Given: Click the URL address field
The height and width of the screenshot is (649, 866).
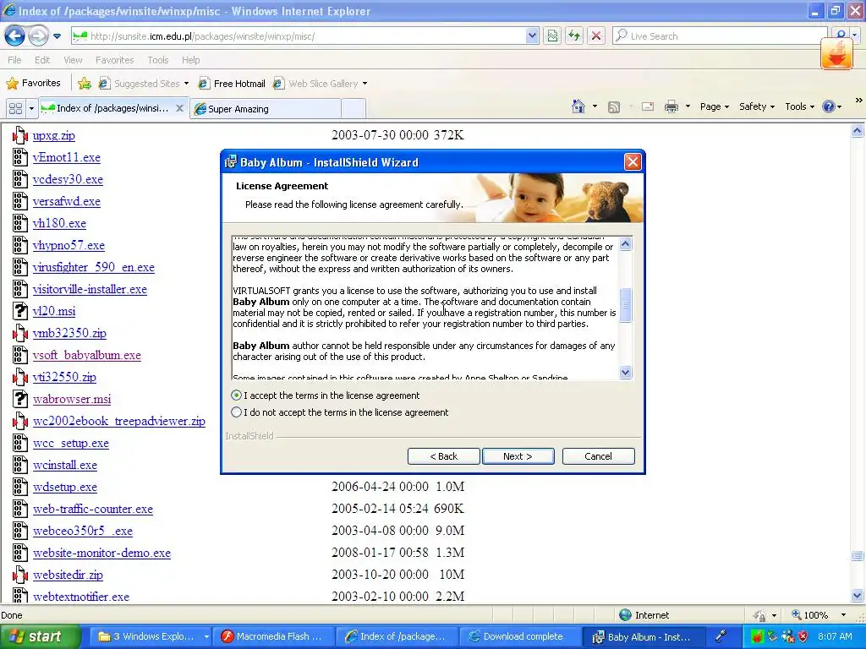Looking at the screenshot, I should (306, 36).
